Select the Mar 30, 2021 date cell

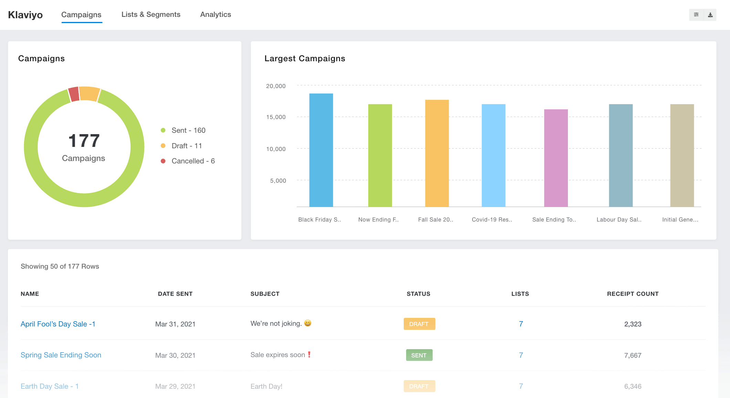[x=175, y=355]
